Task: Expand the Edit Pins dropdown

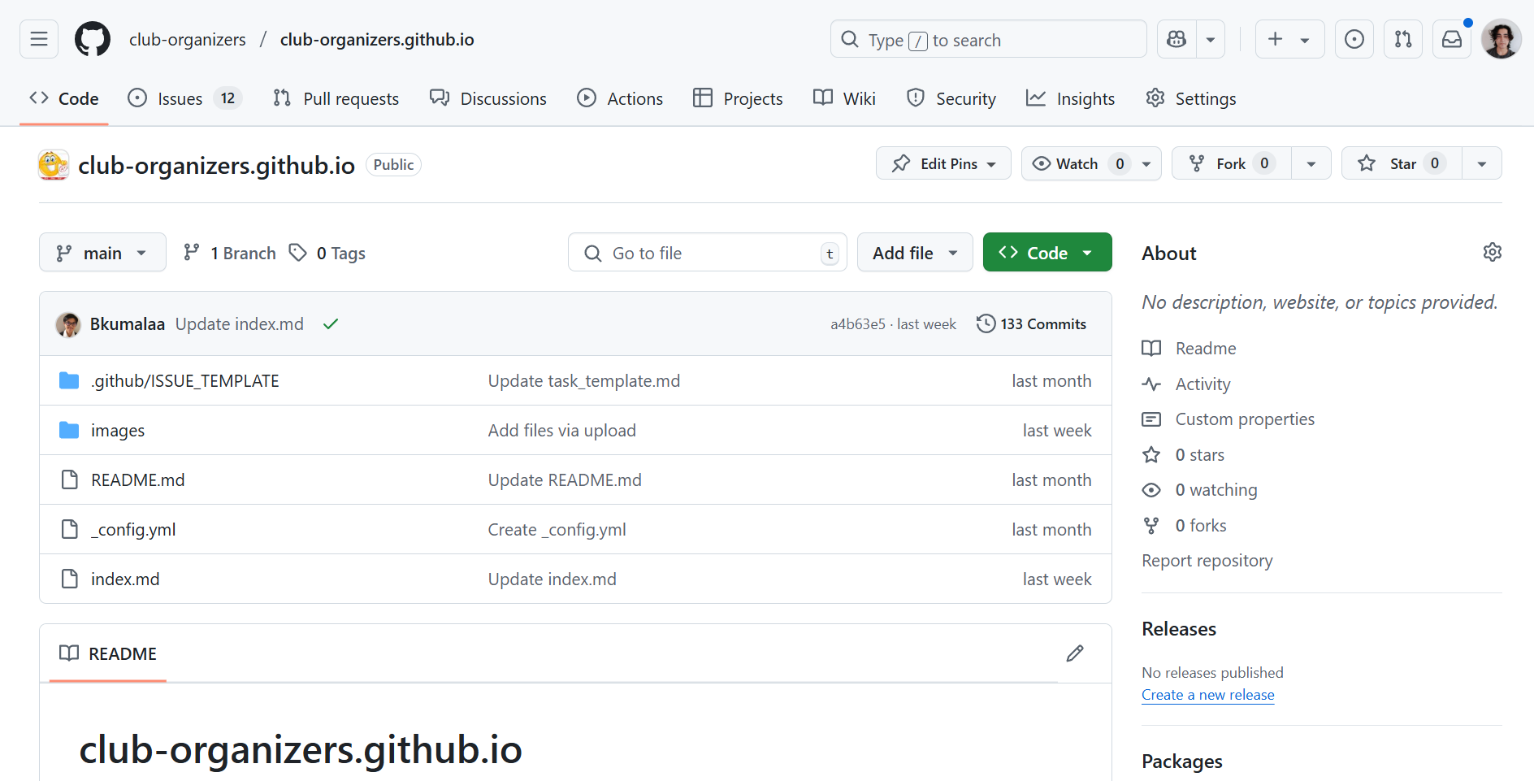Action: pyautogui.click(x=943, y=163)
